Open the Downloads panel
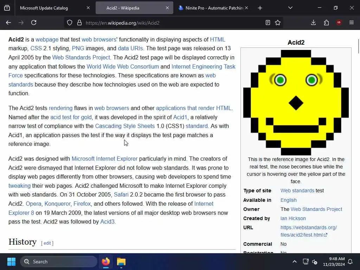This screenshot has height=270, width=360. (313, 22)
